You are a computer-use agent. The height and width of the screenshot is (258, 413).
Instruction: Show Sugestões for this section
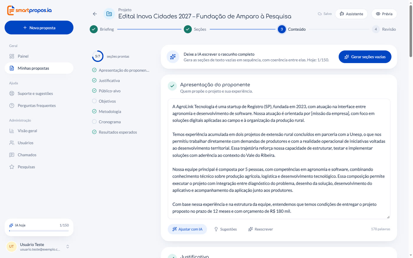(x=225, y=229)
